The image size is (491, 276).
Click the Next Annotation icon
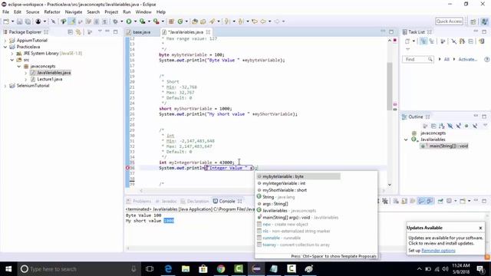click(227, 21)
